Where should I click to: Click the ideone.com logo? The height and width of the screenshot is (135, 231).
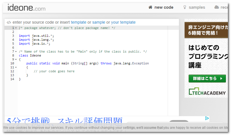(27, 8)
